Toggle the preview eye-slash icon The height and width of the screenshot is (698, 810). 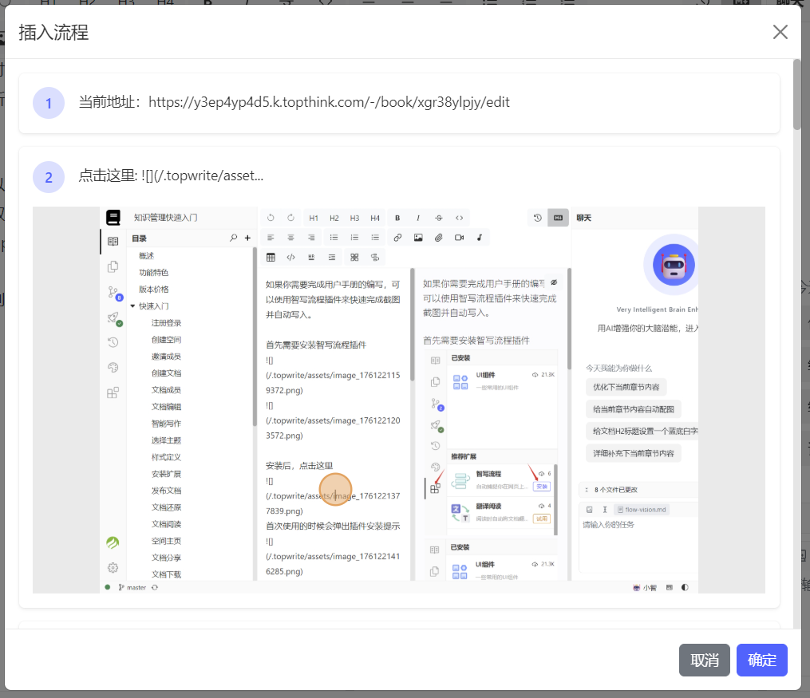tap(554, 282)
